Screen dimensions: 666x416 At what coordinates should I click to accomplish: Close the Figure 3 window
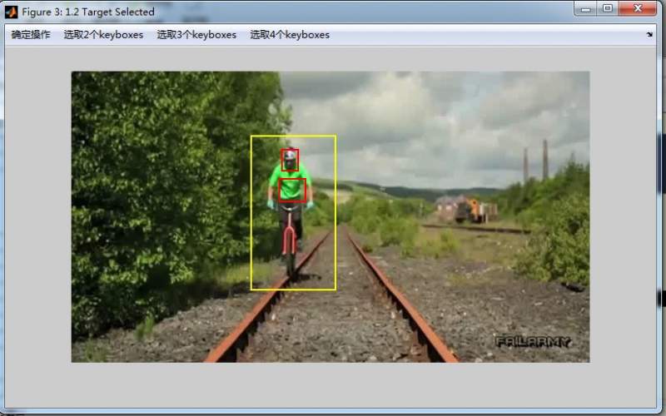click(x=638, y=9)
